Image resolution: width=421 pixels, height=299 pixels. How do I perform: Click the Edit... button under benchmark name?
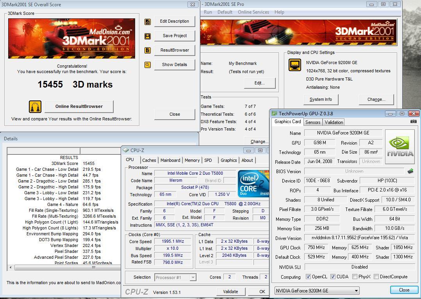point(260,83)
